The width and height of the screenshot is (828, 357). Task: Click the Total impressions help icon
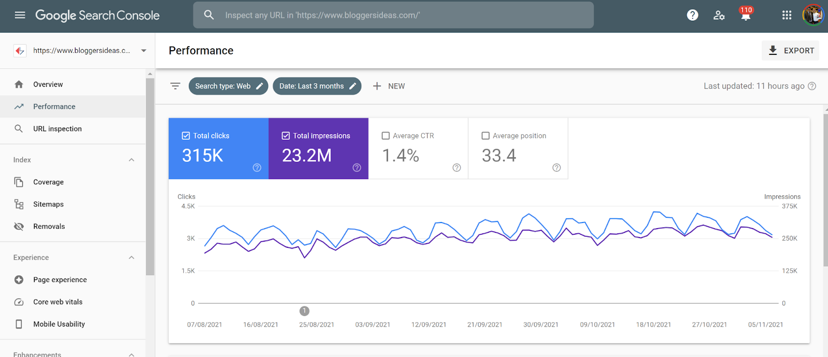357,168
